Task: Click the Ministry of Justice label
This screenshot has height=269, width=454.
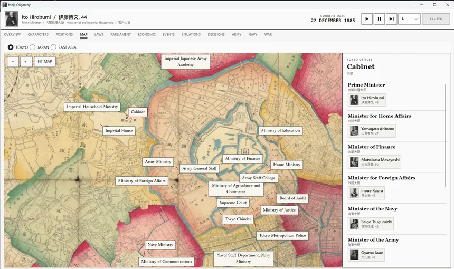Action: coord(279,210)
